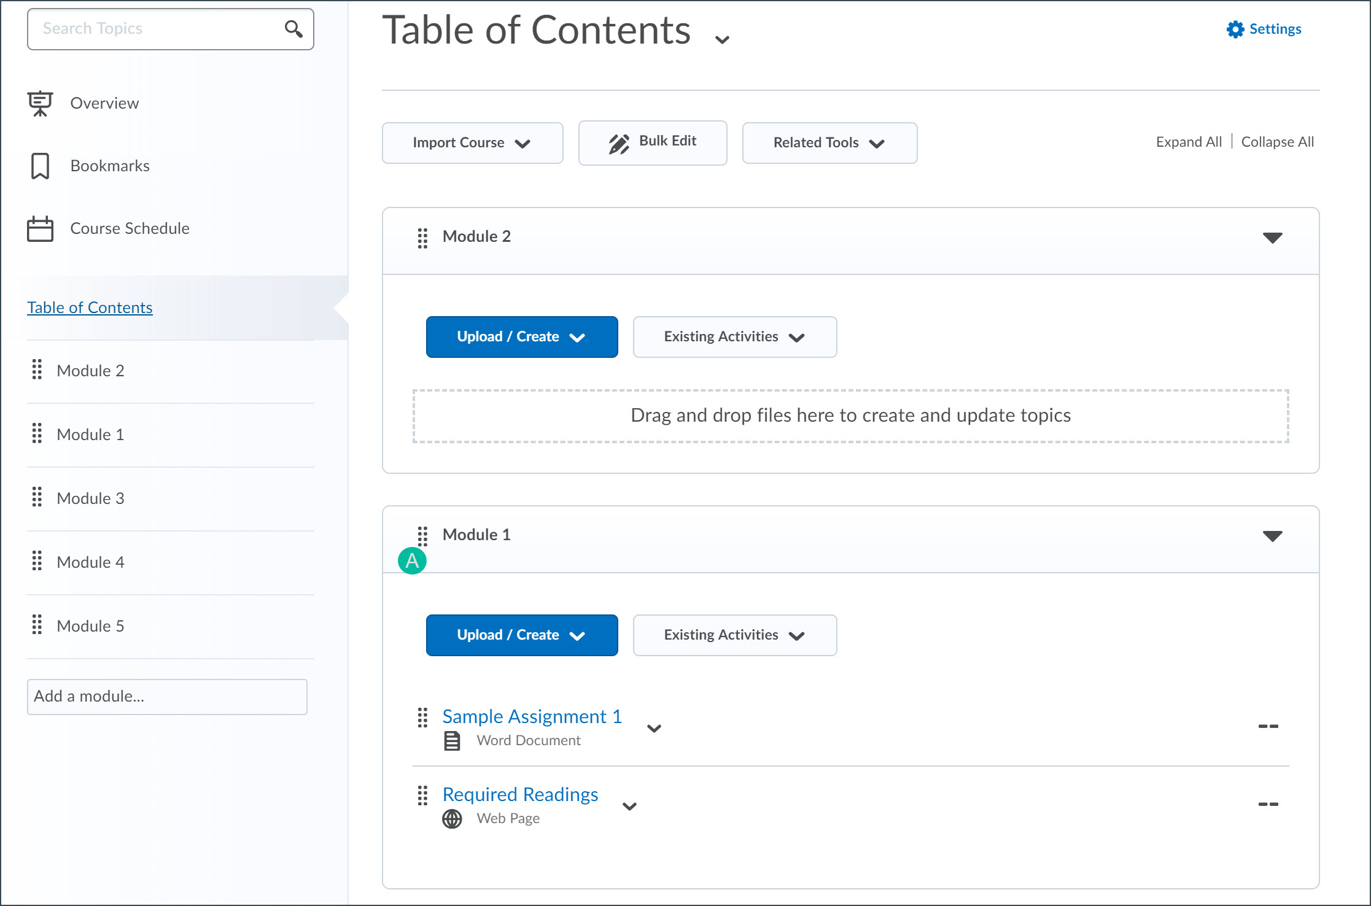Click the Web Page globe icon
1371x906 pixels.
[x=452, y=819]
